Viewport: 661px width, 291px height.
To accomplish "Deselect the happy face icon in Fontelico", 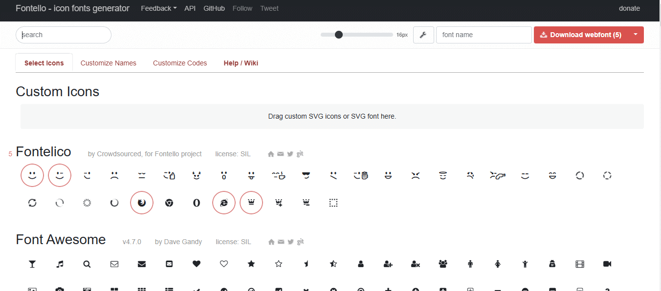I will (x=32, y=175).
